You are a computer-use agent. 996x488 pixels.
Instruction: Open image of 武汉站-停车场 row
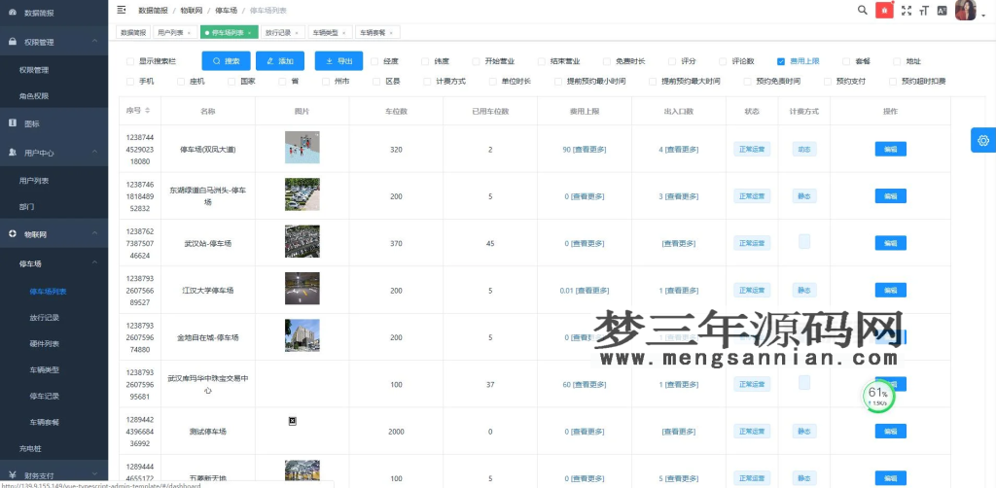coord(302,242)
